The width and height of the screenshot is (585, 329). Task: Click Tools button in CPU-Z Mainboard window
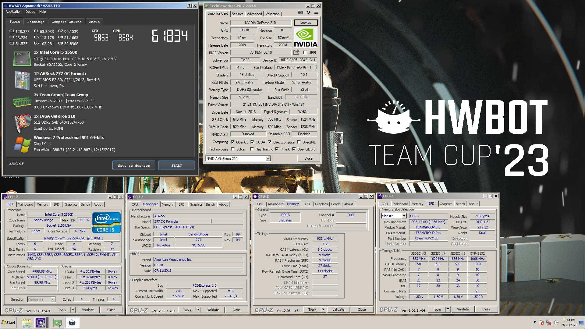tap(187, 310)
